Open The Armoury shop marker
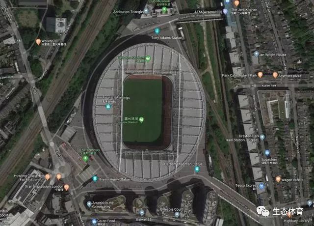314x226 pixels. click(85, 159)
